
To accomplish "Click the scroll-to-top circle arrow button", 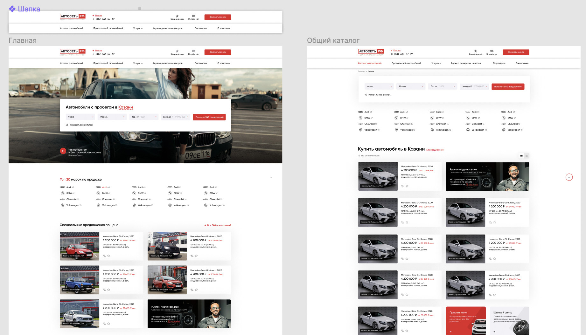I will point(569,177).
